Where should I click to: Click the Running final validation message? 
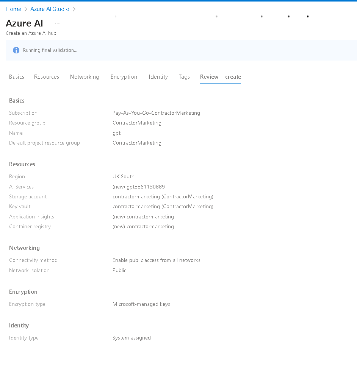pos(50,50)
